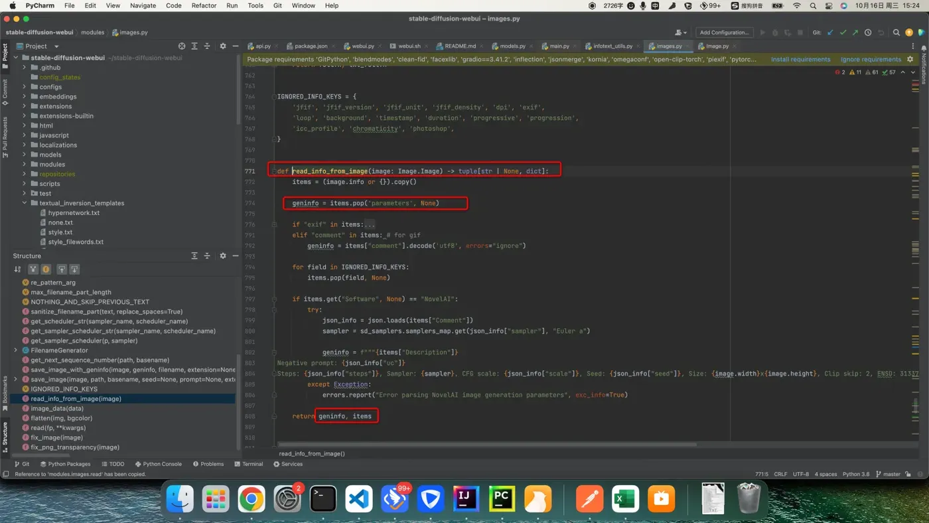Expand the configs folder
Image resolution: width=929 pixels, height=523 pixels.
[x=25, y=86]
